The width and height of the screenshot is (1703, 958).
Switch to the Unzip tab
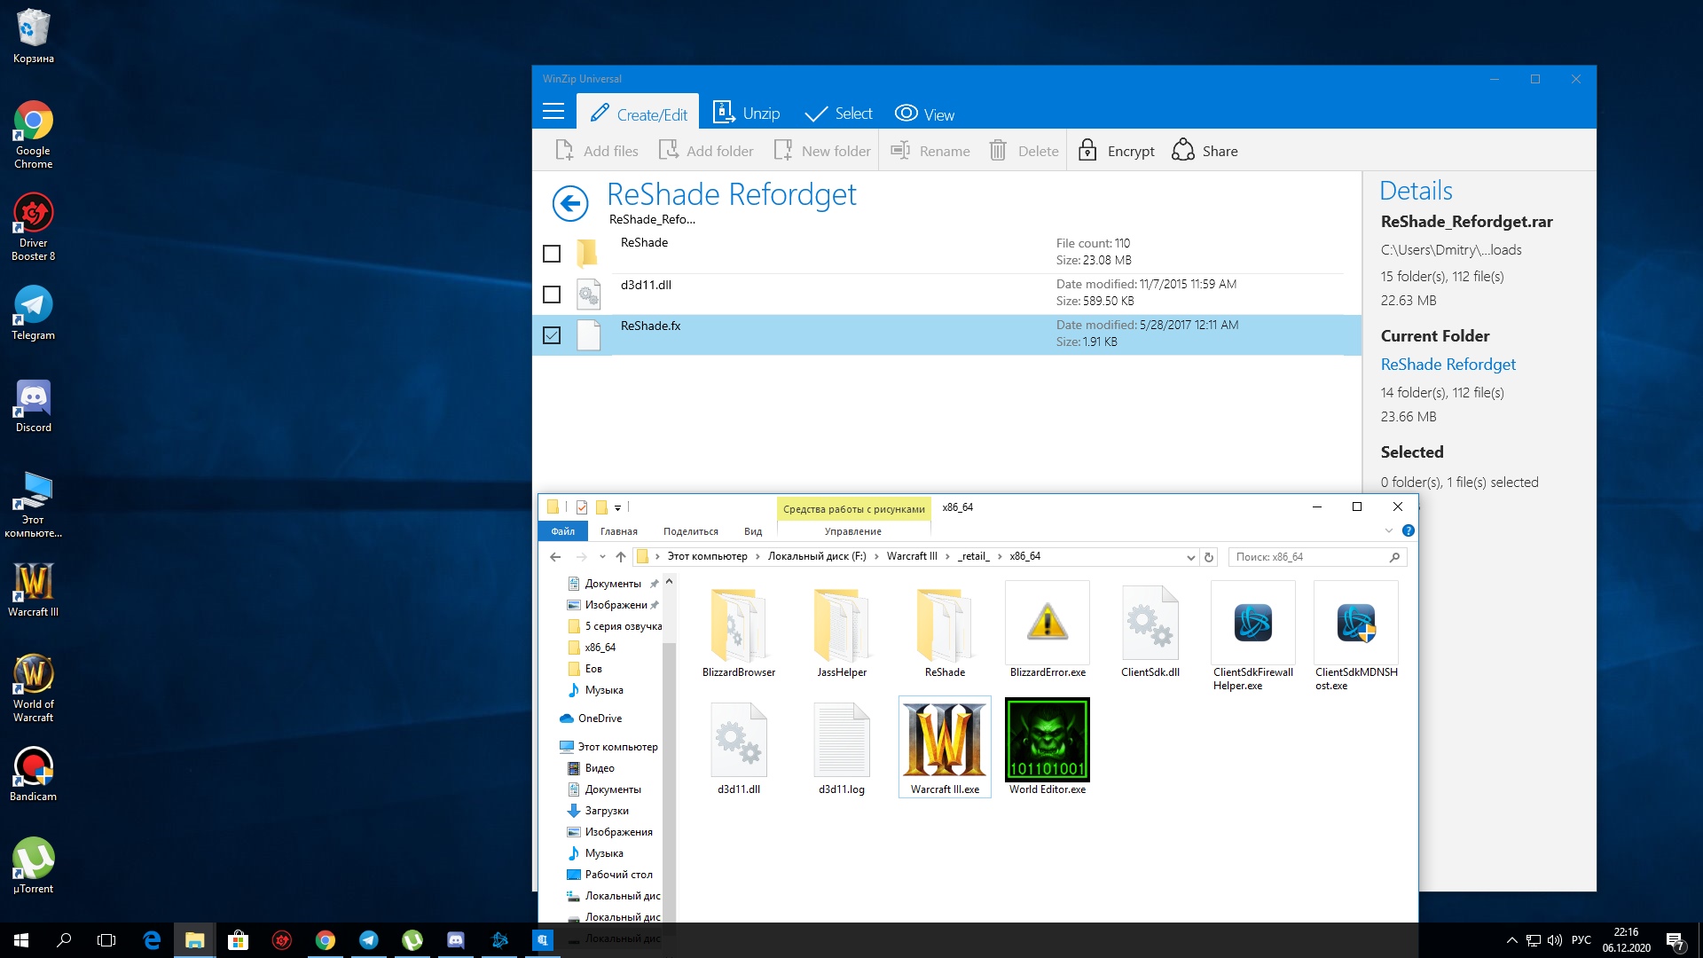point(746,114)
